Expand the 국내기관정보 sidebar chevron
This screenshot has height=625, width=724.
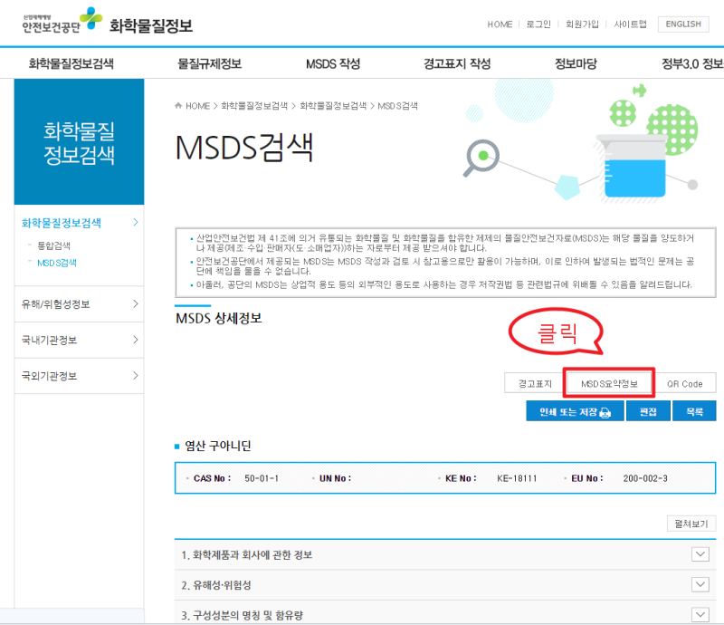(x=135, y=340)
